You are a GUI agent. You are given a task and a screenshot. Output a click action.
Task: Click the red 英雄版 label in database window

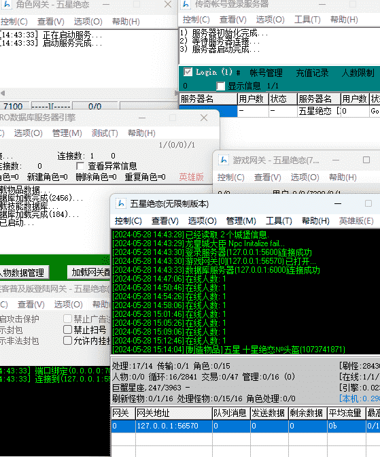pyautogui.click(x=191, y=177)
